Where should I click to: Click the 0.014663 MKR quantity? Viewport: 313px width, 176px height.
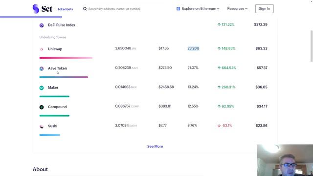(x=126, y=87)
